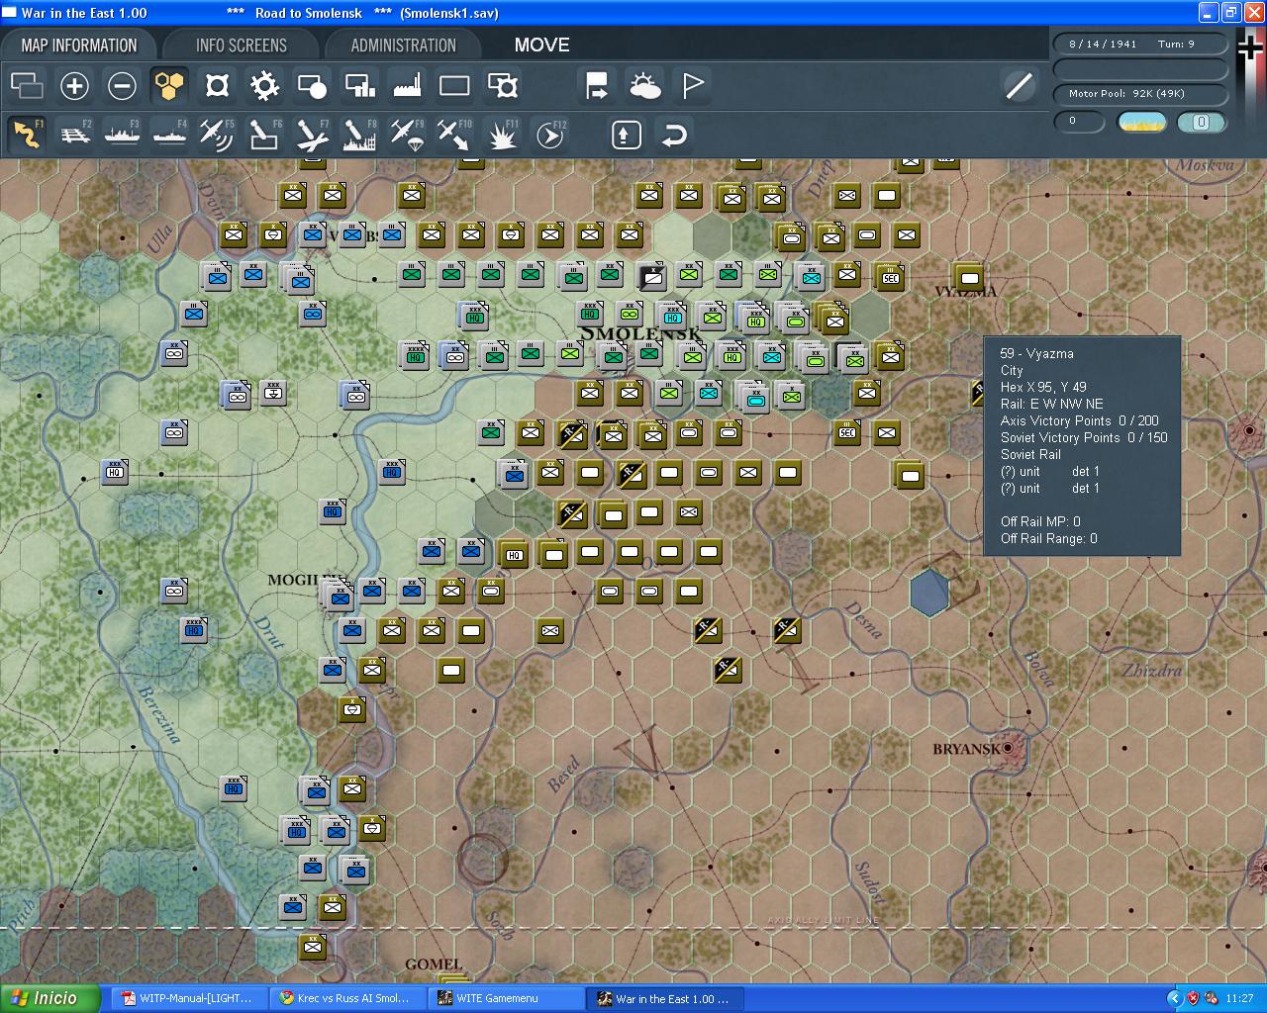Click the light-blue pill showing 0

point(1201,122)
